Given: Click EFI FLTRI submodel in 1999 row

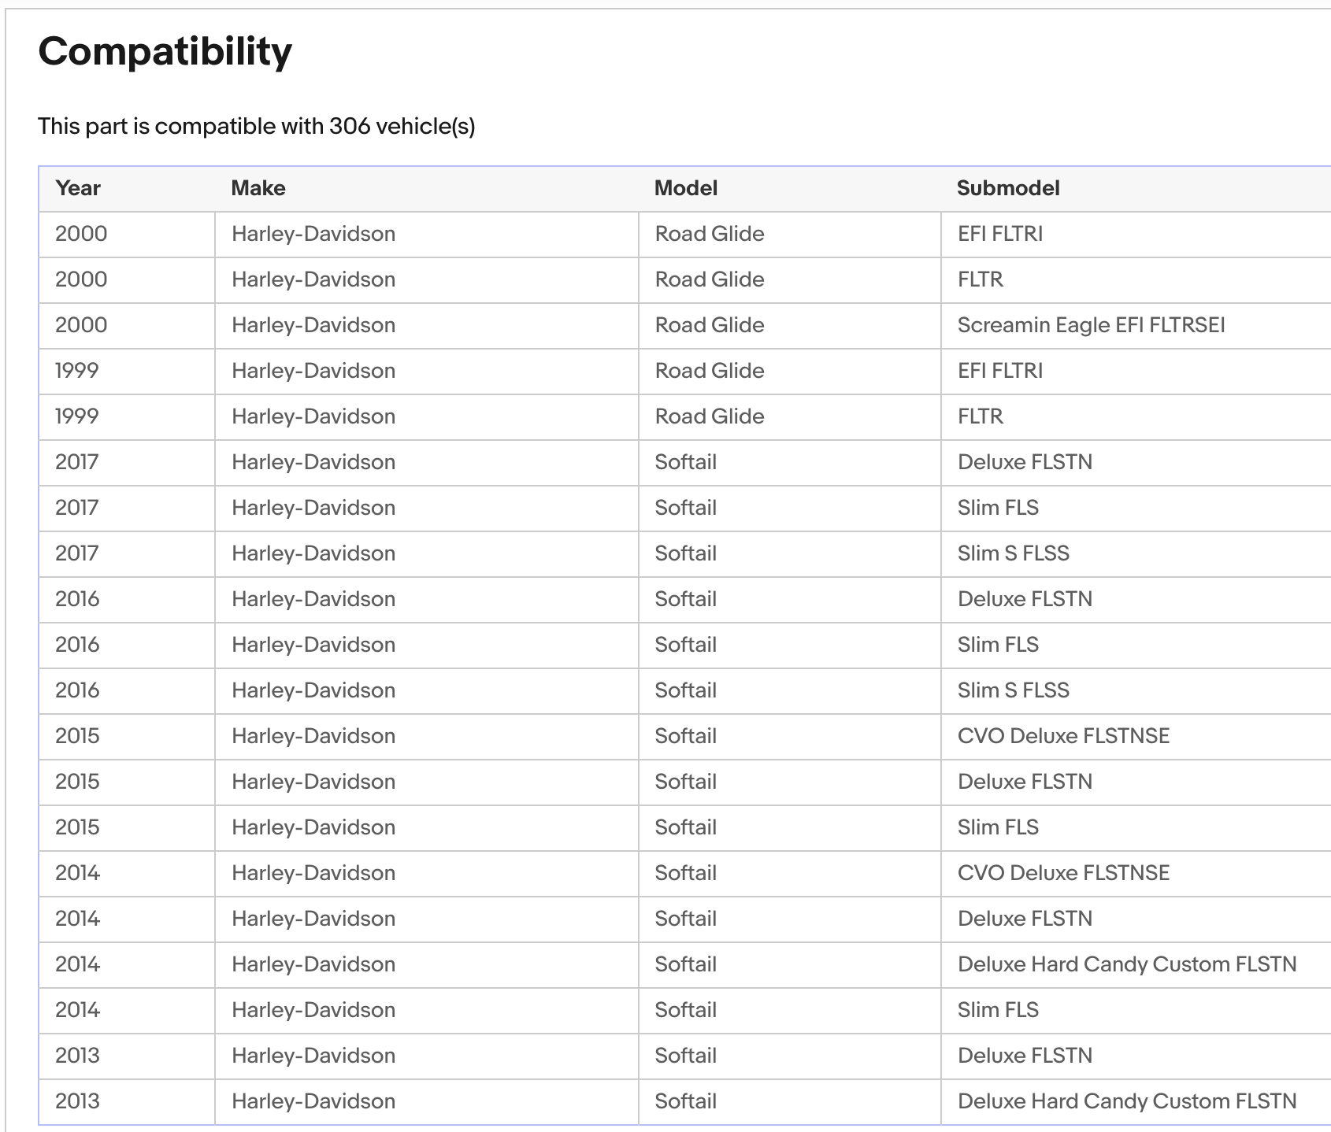Looking at the screenshot, I should coord(999,371).
